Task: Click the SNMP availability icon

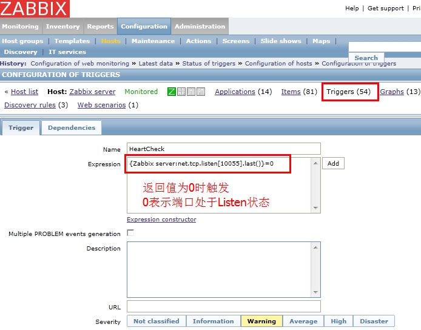Action: (x=181, y=92)
